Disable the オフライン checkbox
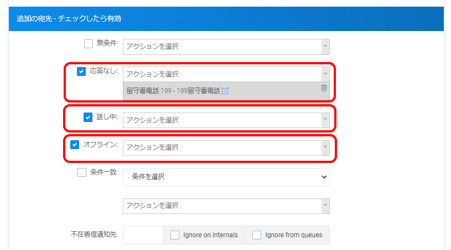The width and height of the screenshot is (451, 250). pos(75,145)
